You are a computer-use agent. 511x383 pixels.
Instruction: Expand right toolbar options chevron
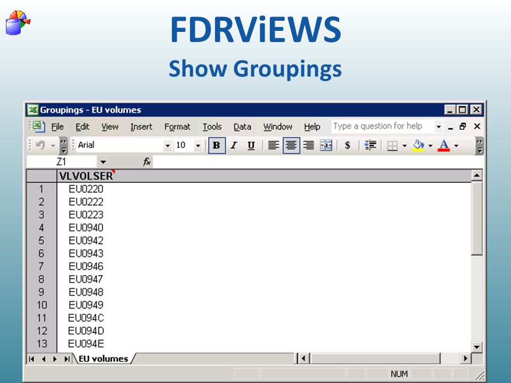[x=480, y=146]
